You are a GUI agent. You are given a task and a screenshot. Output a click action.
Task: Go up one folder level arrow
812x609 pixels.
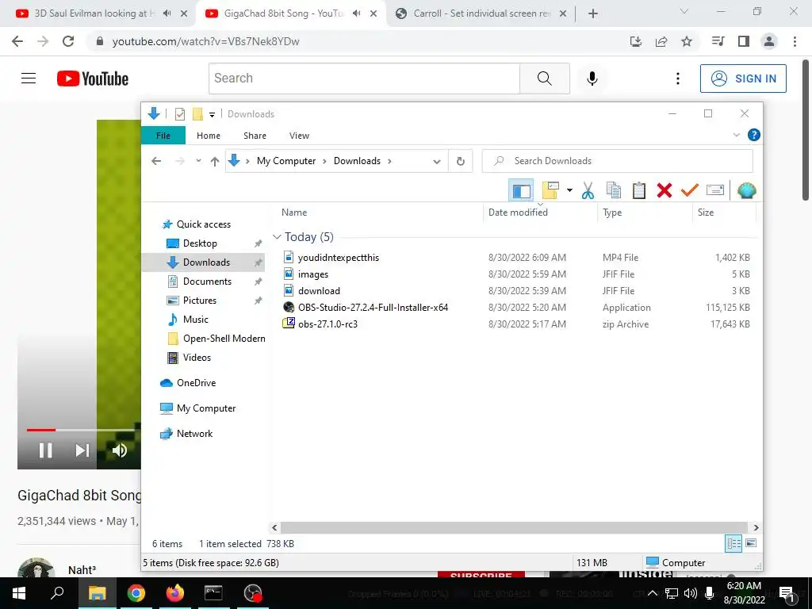(x=214, y=161)
